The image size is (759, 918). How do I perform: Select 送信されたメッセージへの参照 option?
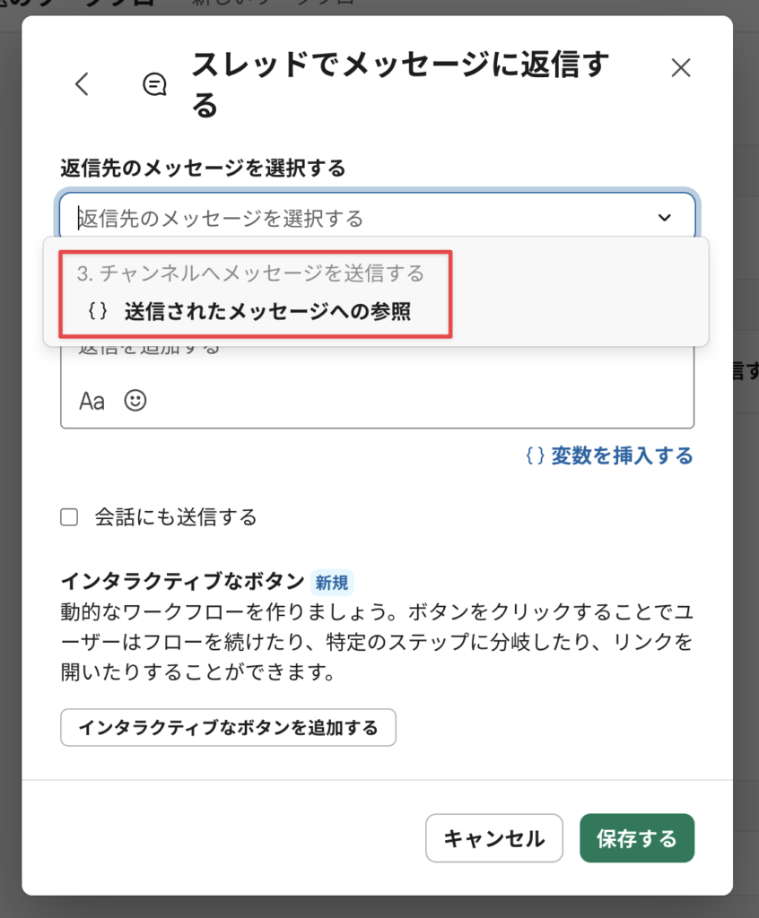267,312
